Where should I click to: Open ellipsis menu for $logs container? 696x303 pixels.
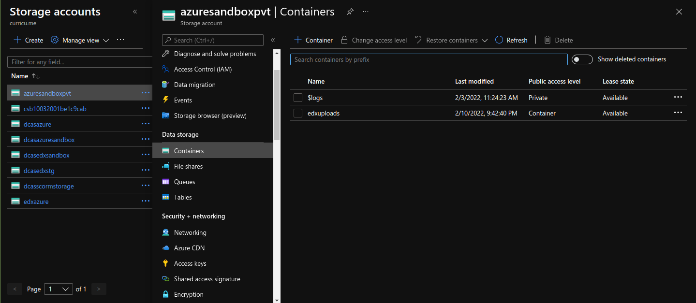[678, 97]
